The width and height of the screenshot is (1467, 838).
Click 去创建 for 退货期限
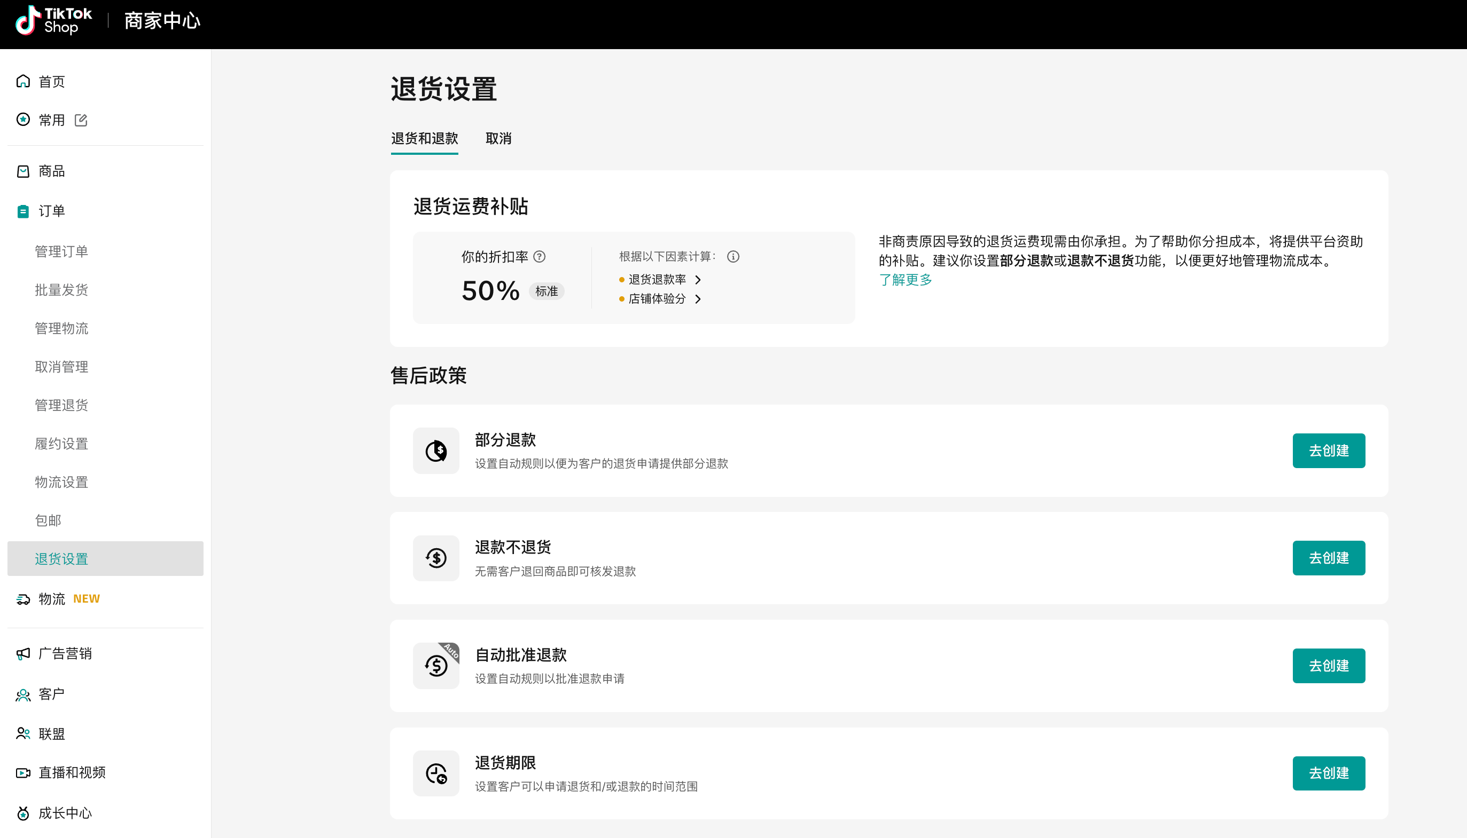pyautogui.click(x=1328, y=773)
